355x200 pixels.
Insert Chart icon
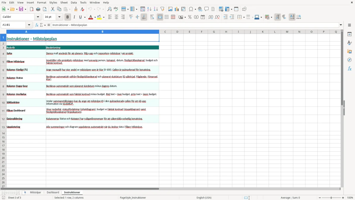click(177, 9)
